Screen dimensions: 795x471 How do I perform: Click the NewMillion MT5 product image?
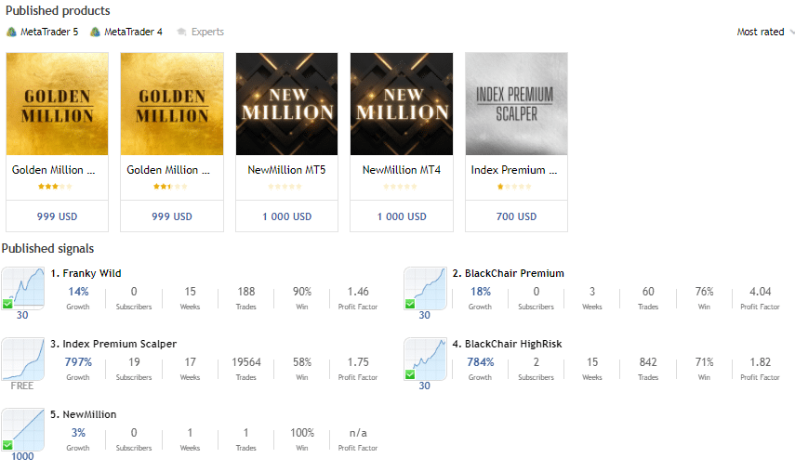click(x=286, y=104)
